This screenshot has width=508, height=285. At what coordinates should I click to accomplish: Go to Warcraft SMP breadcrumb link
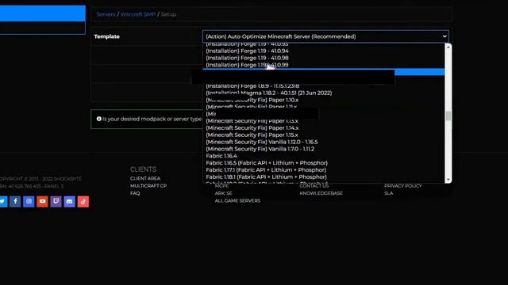tap(137, 14)
